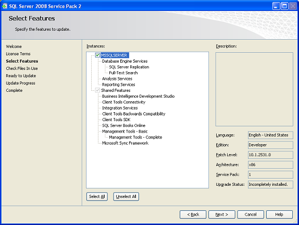The image size is (299, 225).
Task: Cancel the service pack setup
Action: [251, 215]
